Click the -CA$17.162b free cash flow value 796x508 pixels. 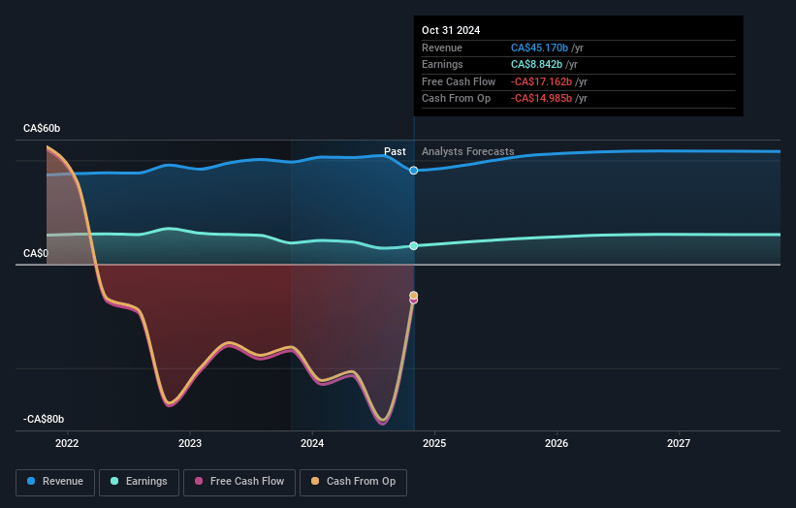pyautogui.click(x=541, y=81)
